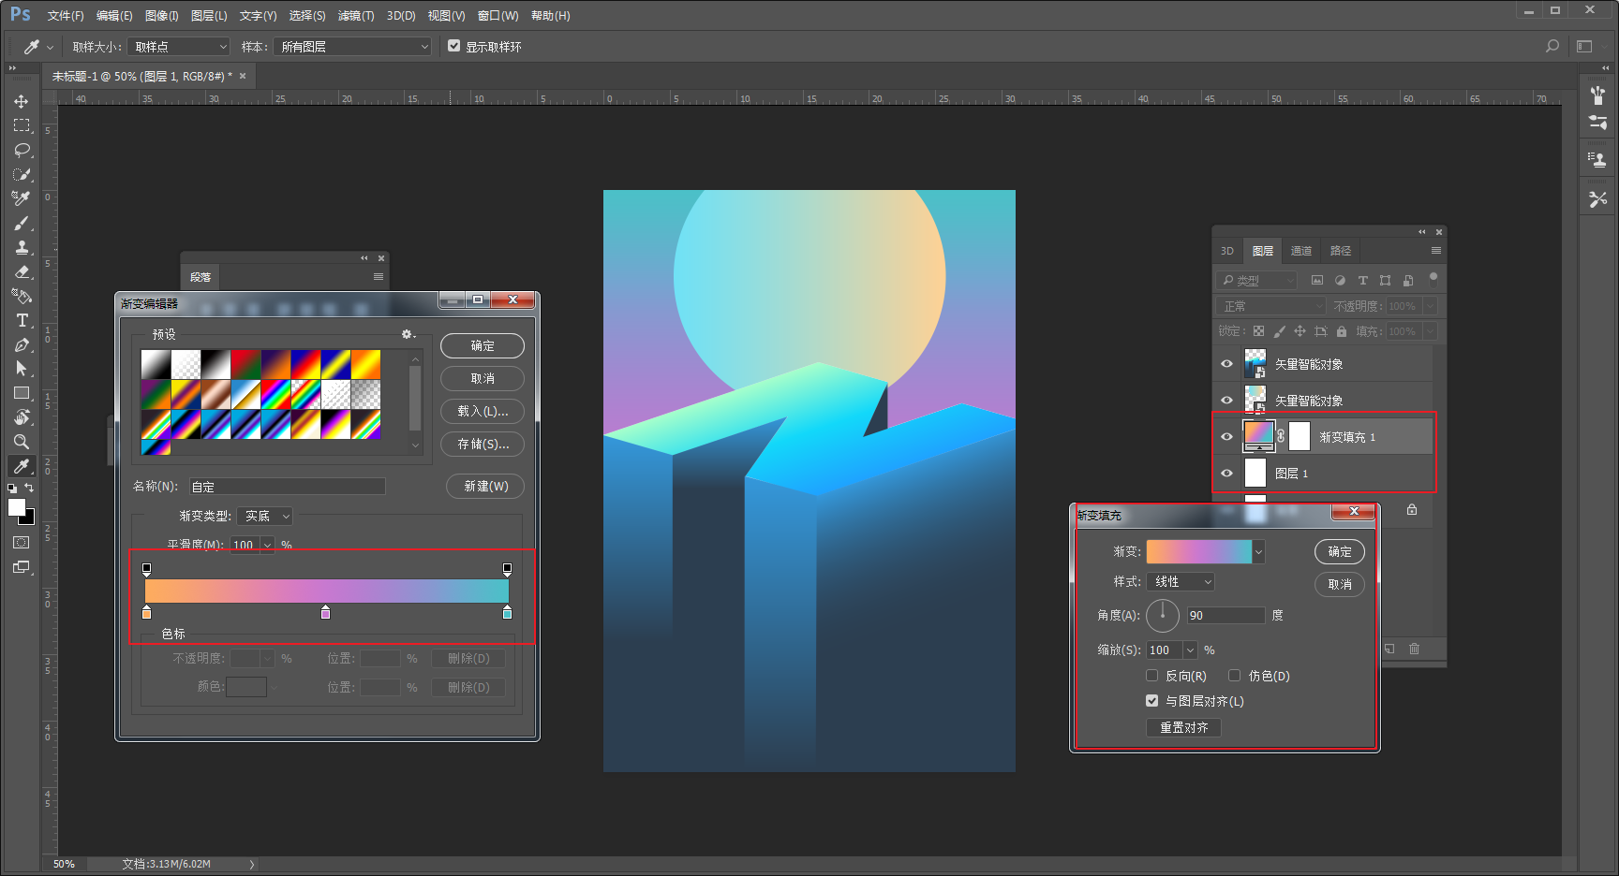Select the Move tool
Image resolution: width=1619 pixels, height=876 pixels.
click(x=22, y=101)
